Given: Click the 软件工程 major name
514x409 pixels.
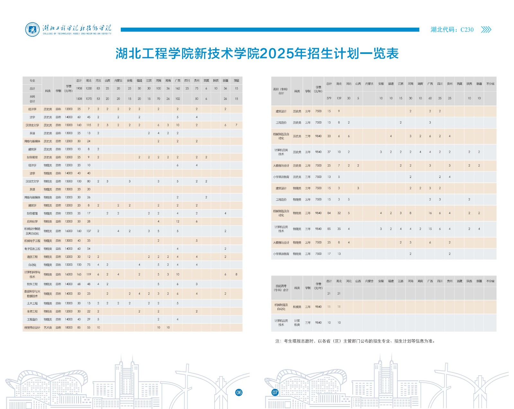Looking at the screenshot, I should [x=32, y=284].
